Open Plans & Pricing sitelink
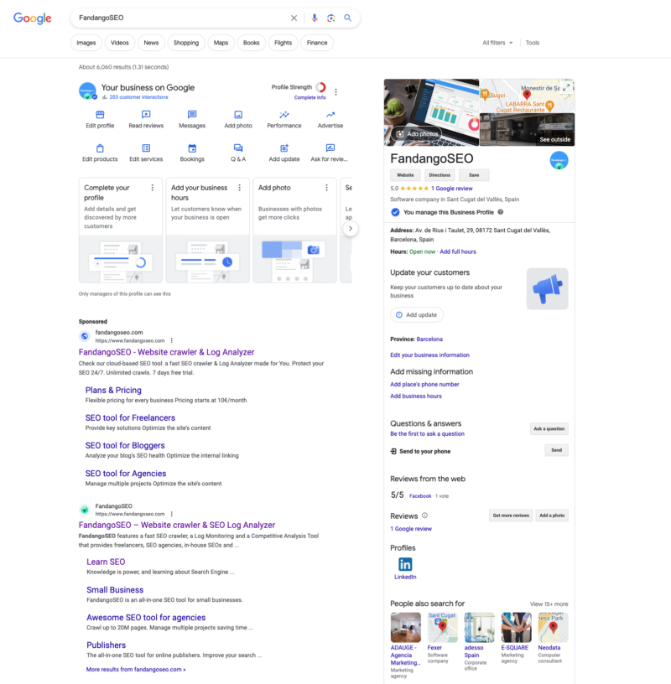The height and width of the screenshot is (684, 671). [x=113, y=391]
